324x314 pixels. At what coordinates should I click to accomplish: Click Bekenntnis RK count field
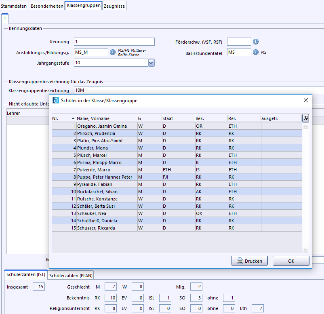111,298
